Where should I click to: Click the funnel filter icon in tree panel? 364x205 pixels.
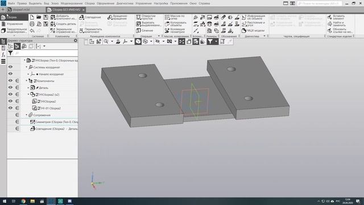click(10, 53)
